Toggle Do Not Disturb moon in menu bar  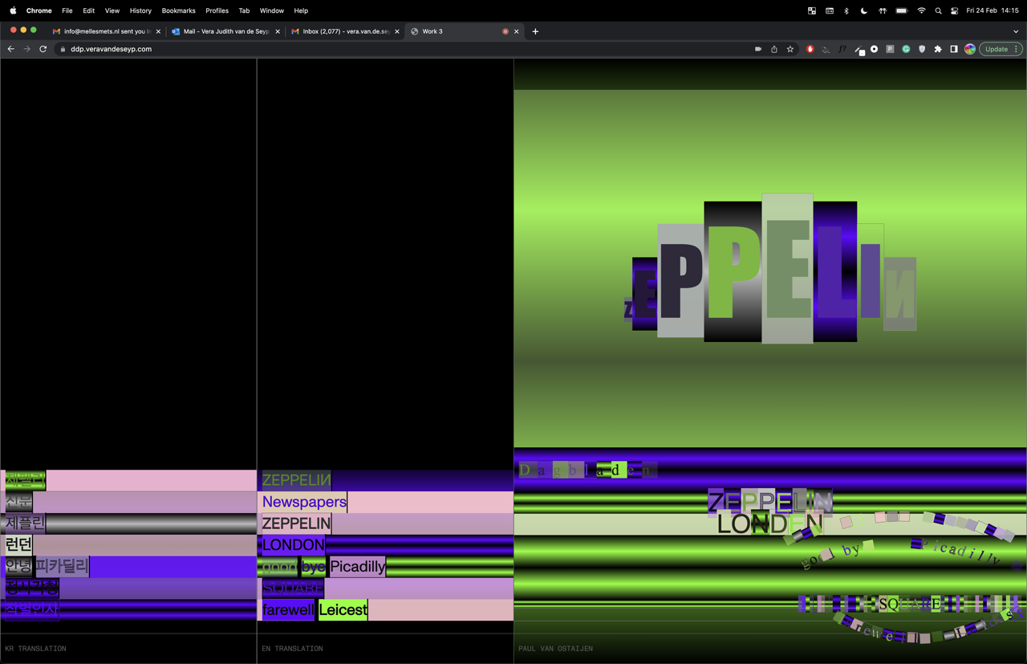(x=864, y=10)
